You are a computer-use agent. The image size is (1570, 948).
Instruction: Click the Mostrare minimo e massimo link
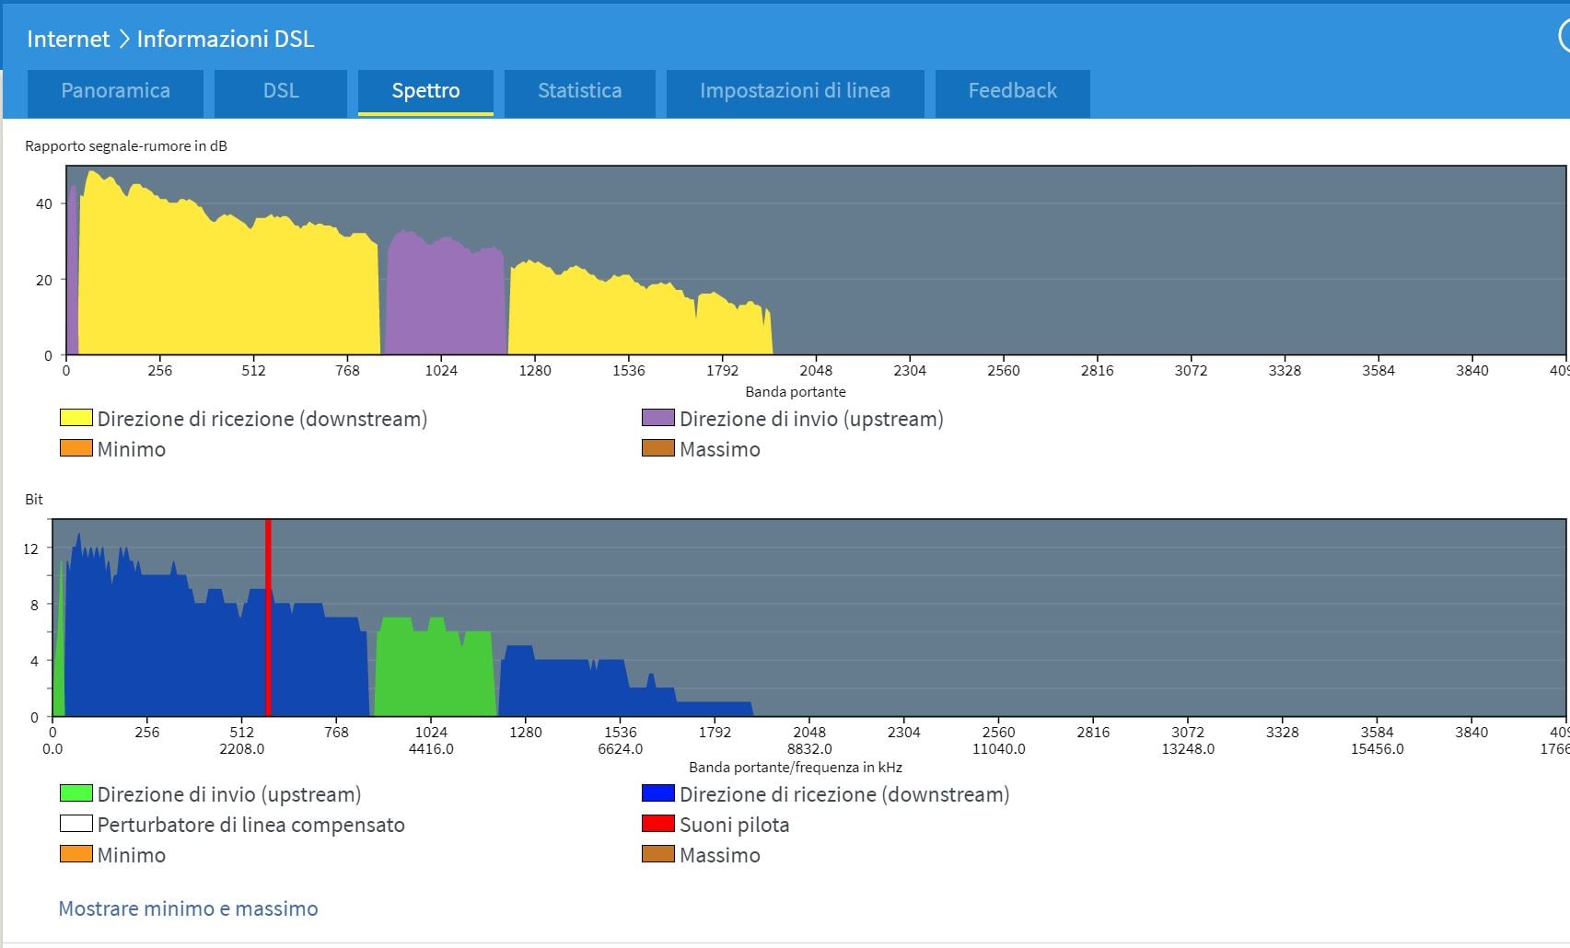(188, 908)
